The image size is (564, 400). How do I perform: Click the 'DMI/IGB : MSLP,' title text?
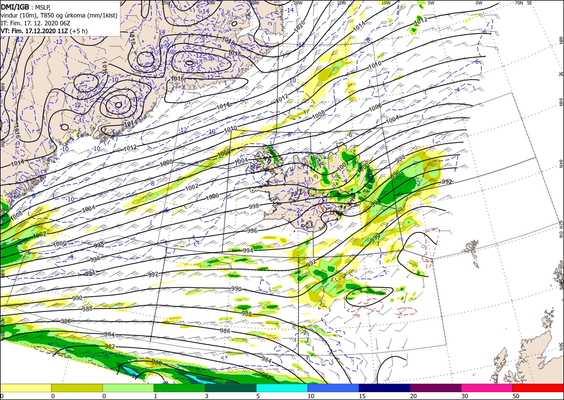pos(25,7)
